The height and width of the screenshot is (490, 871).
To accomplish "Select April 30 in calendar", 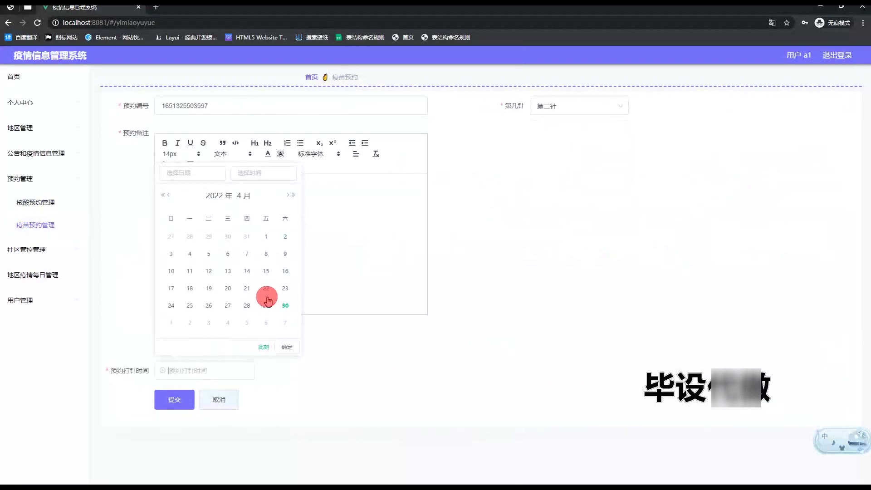I will click(x=285, y=306).
